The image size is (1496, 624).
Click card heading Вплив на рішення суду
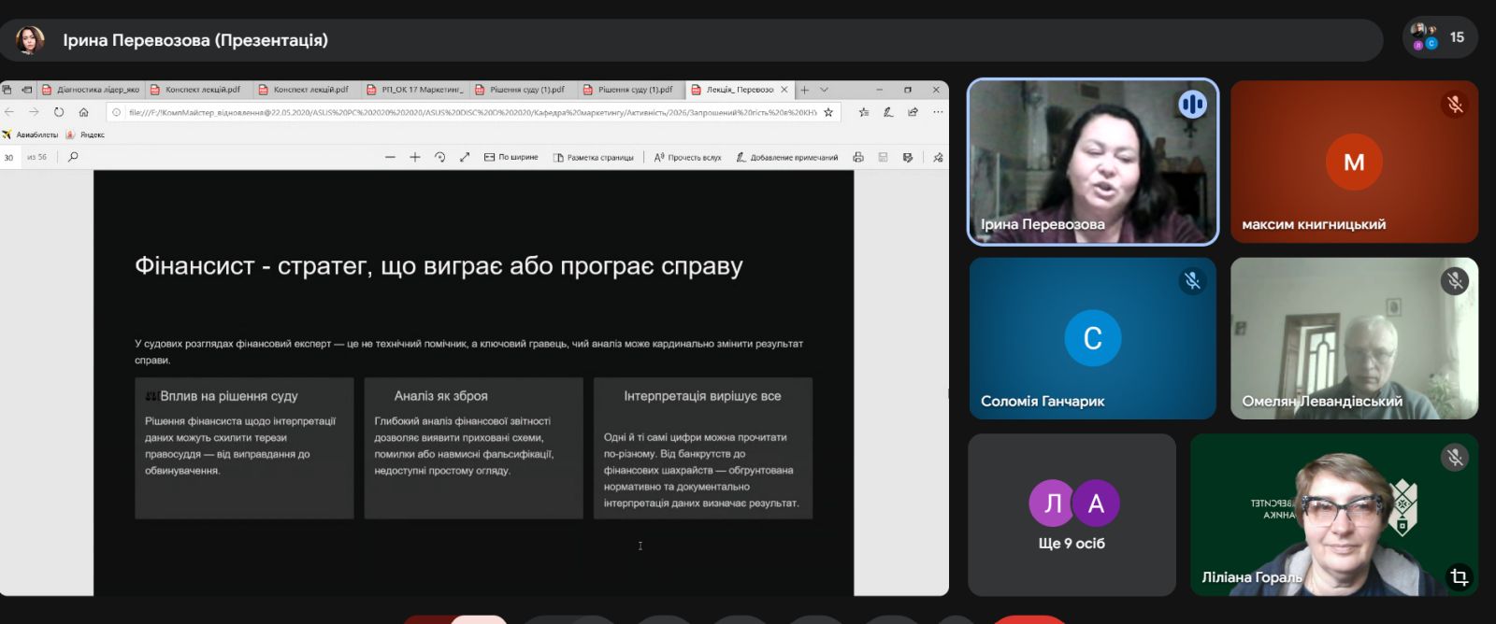pos(228,396)
